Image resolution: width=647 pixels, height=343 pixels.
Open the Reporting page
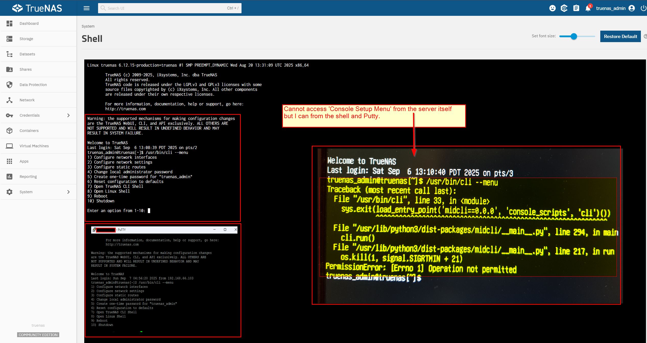click(38, 177)
